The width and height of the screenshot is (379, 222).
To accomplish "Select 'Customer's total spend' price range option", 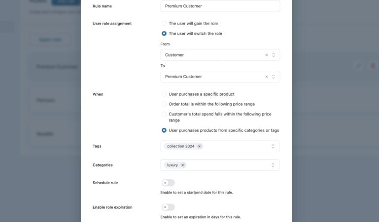I will pos(164,114).
